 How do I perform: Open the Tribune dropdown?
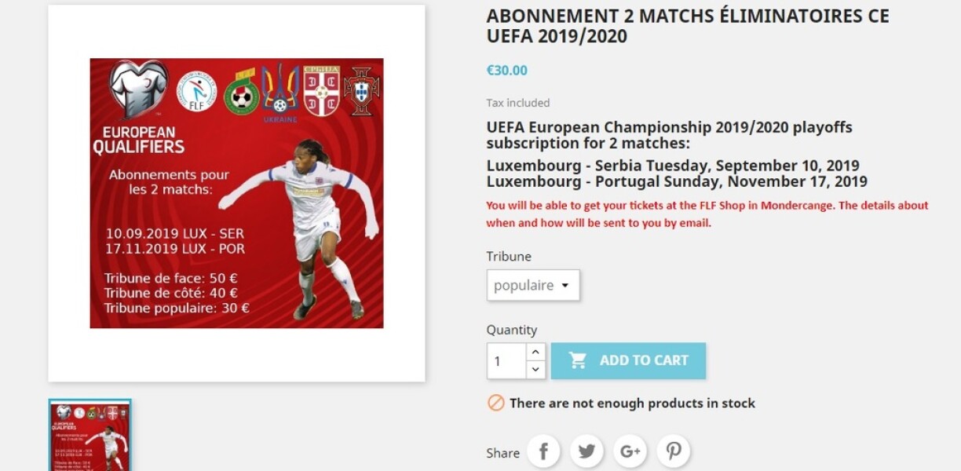(x=533, y=286)
